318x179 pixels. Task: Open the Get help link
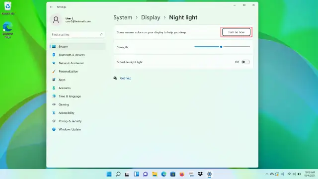pyautogui.click(x=126, y=79)
